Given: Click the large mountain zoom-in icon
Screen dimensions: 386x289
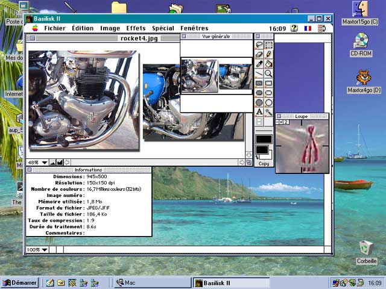Looking at the screenshot, I should tap(60, 163).
